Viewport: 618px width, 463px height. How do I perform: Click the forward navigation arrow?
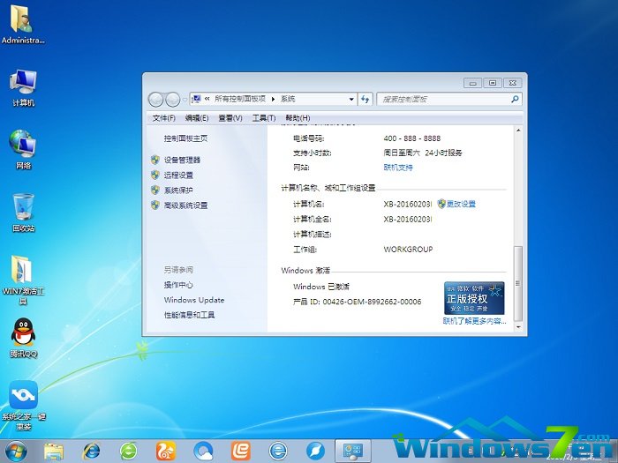[x=173, y=99]
